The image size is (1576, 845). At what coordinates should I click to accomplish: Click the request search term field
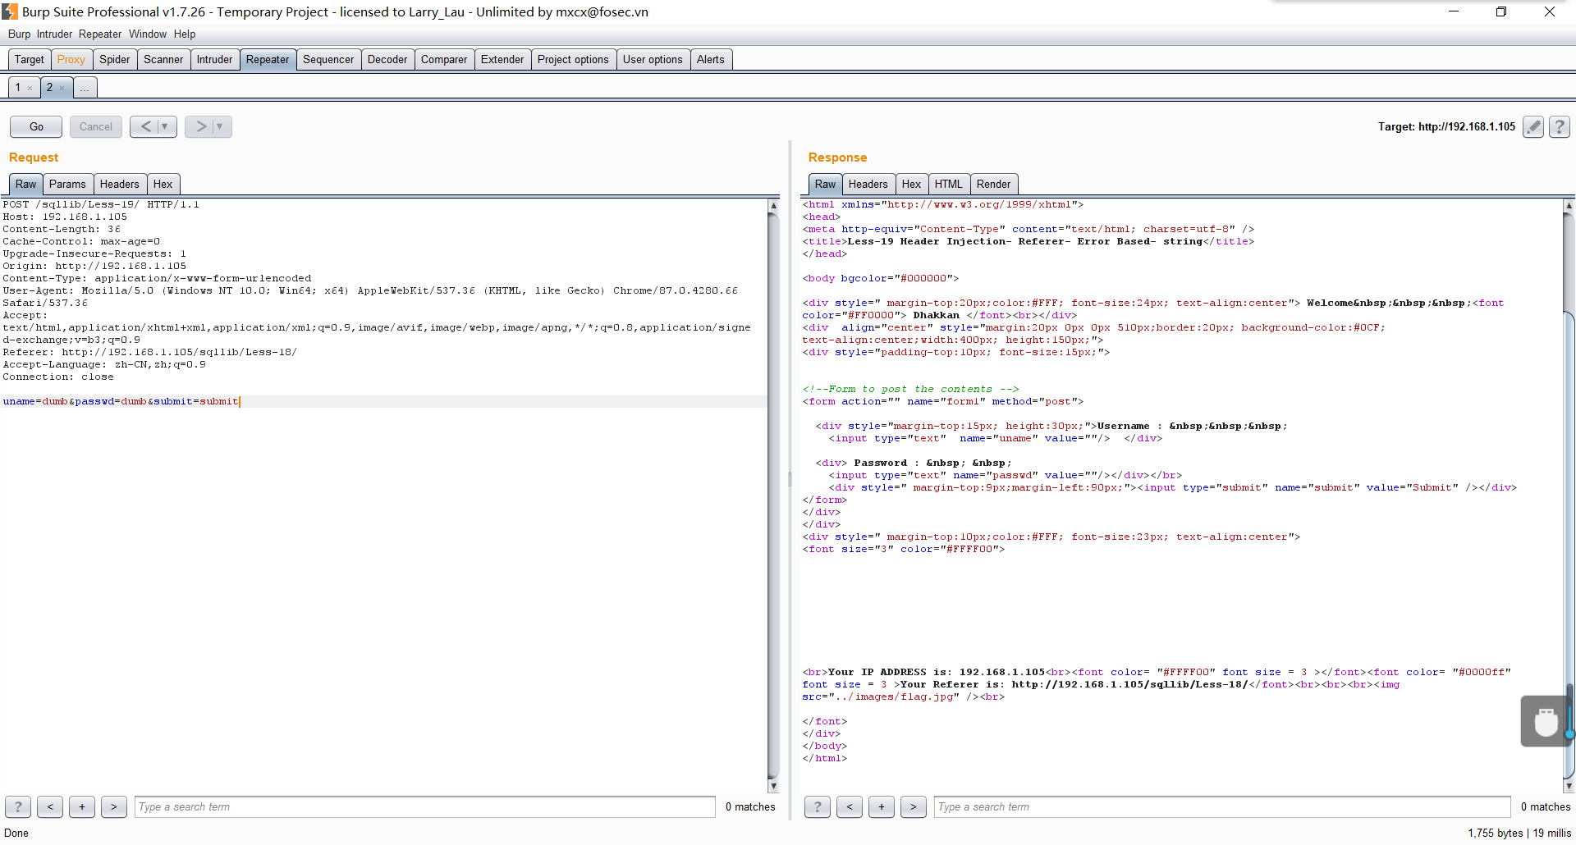click(x=424, y=806)
